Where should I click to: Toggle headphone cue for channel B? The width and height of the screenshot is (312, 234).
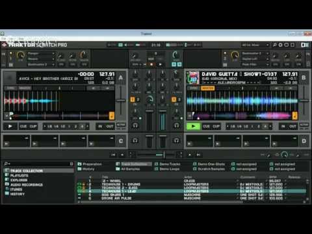[x=177, y=125]
